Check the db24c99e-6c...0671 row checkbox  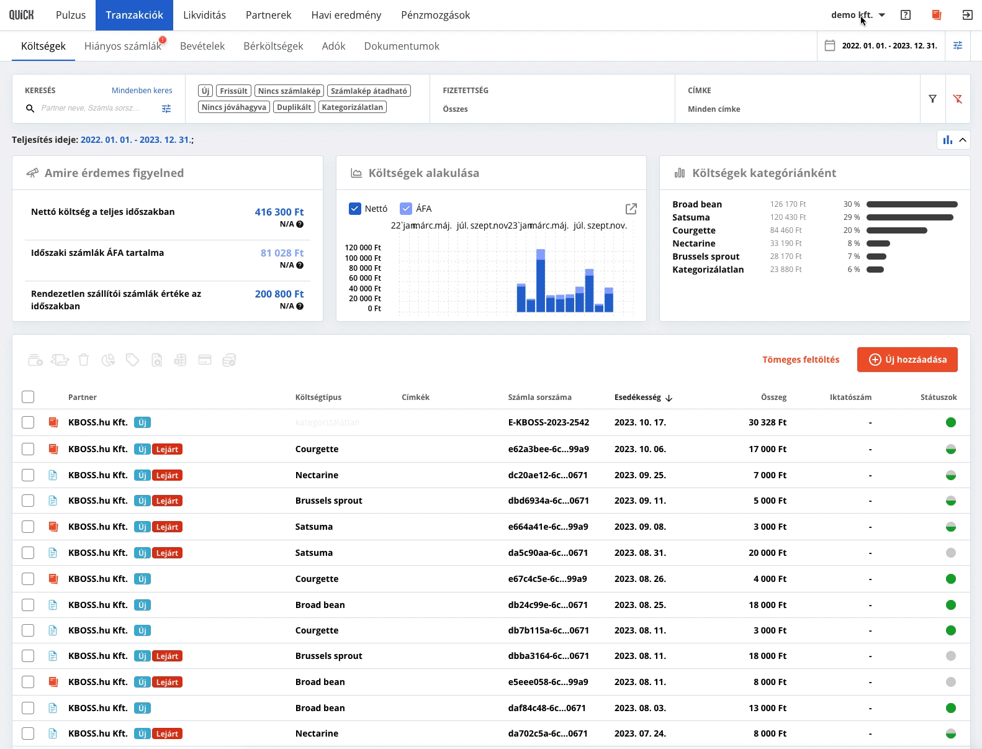(x=28, y=605)
